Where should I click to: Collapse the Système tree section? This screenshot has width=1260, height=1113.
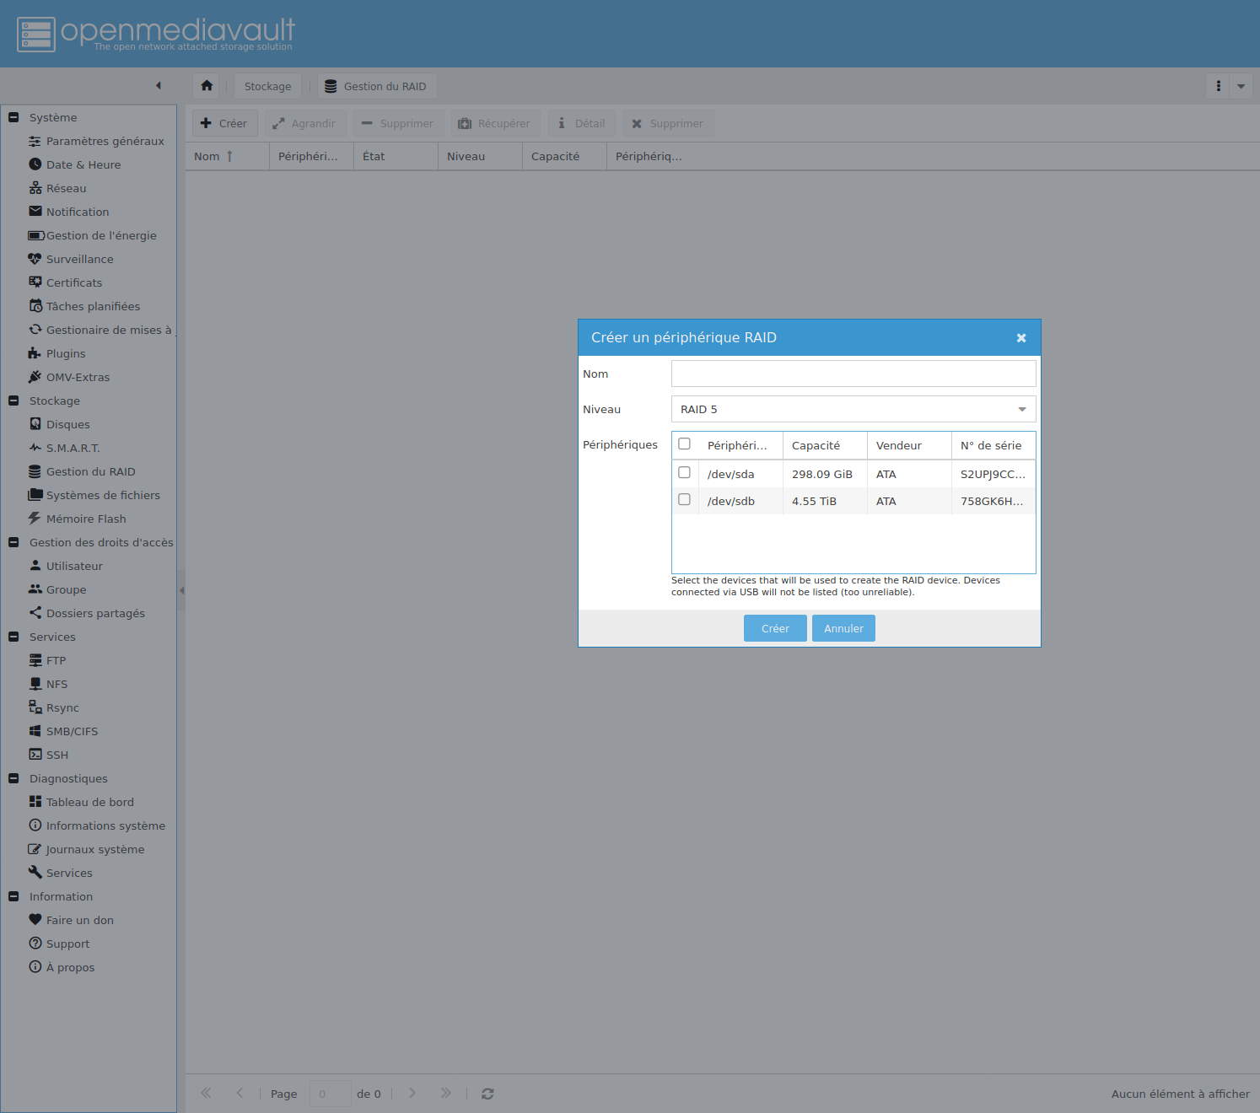point(13,118)
